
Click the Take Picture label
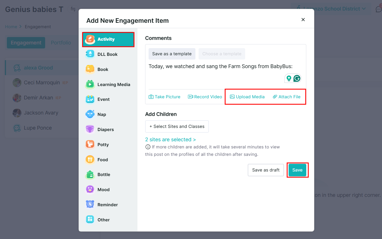point(167,97)
